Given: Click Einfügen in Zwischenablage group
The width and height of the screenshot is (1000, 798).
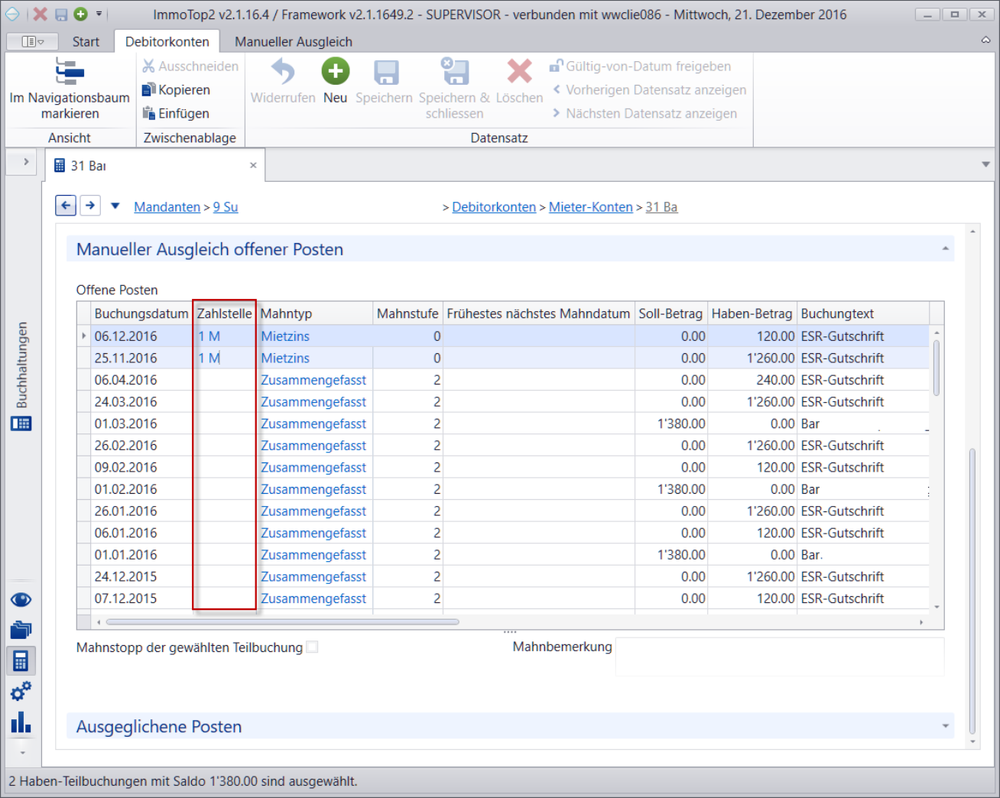Looking at the screenshot, I should pyautogui.click(x=176, y=113).
